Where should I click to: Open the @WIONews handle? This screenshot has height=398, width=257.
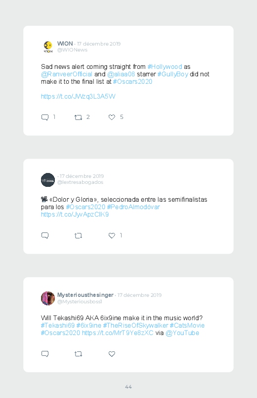[x=72, y=50]
